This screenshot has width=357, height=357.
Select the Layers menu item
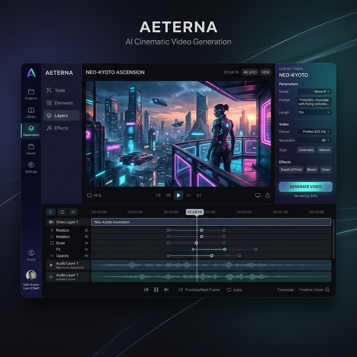point(61,115)
